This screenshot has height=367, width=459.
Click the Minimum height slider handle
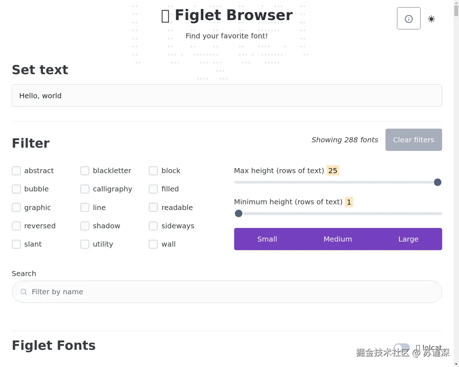238,213
